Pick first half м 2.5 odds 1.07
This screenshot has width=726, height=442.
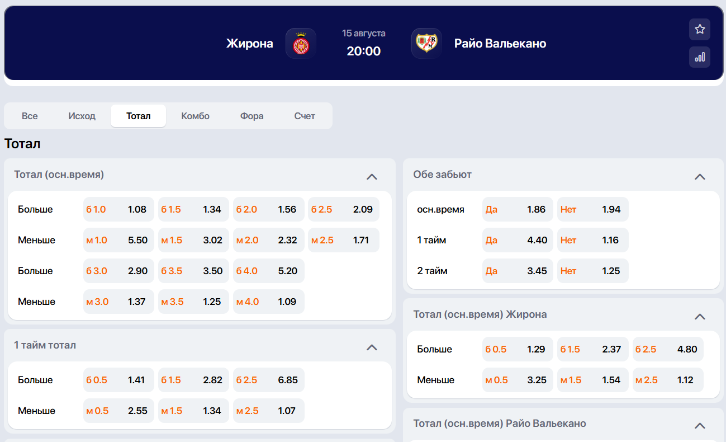click(x=269, y=411)
